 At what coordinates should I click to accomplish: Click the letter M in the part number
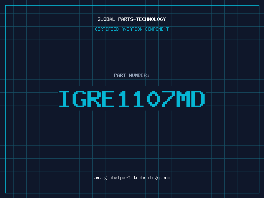(183, 99)
